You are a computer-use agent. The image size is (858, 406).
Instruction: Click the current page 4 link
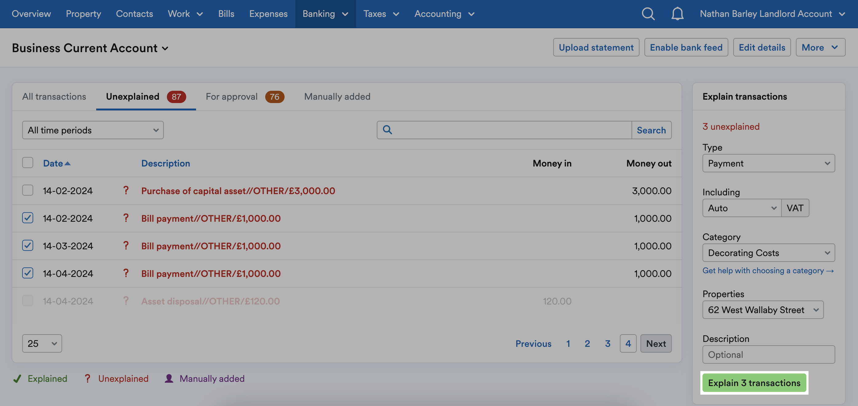pos(628,343)
